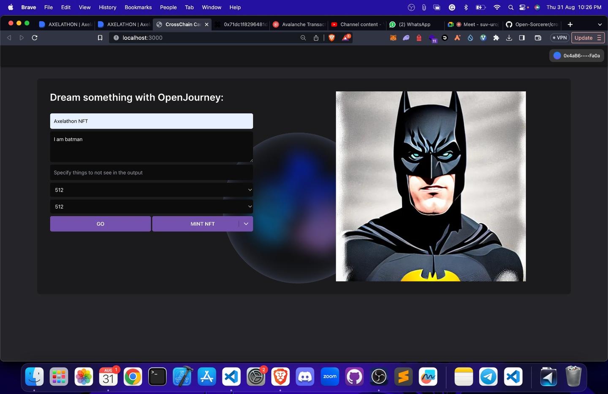
Task: Open the Downloads arrow icon
Action: pos(509,38)
